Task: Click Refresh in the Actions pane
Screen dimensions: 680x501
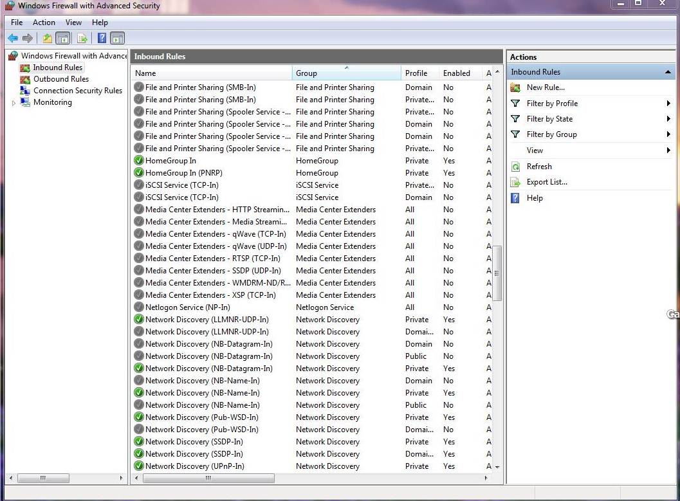Action: click(x=539, y=167)
